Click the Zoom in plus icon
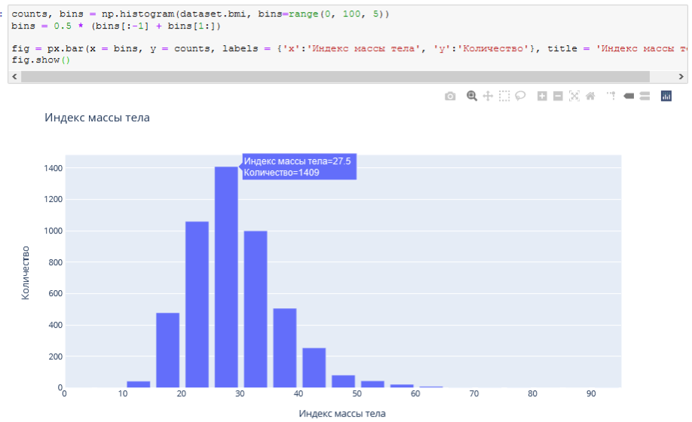Viewport: 692px width, 422px height. (x=542, y=96)
